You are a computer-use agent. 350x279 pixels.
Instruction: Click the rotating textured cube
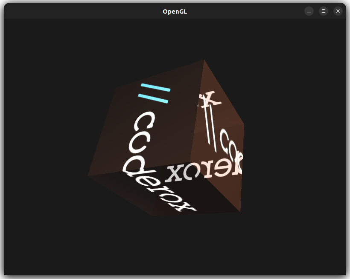pos(166,138)
